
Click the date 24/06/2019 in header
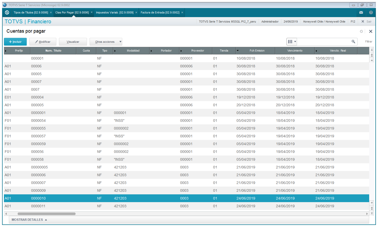(x=291, y=22)
